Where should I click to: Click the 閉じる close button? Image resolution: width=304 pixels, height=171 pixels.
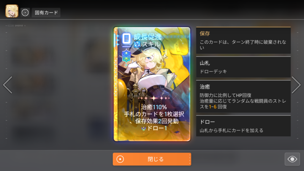[x=152, y=159]
